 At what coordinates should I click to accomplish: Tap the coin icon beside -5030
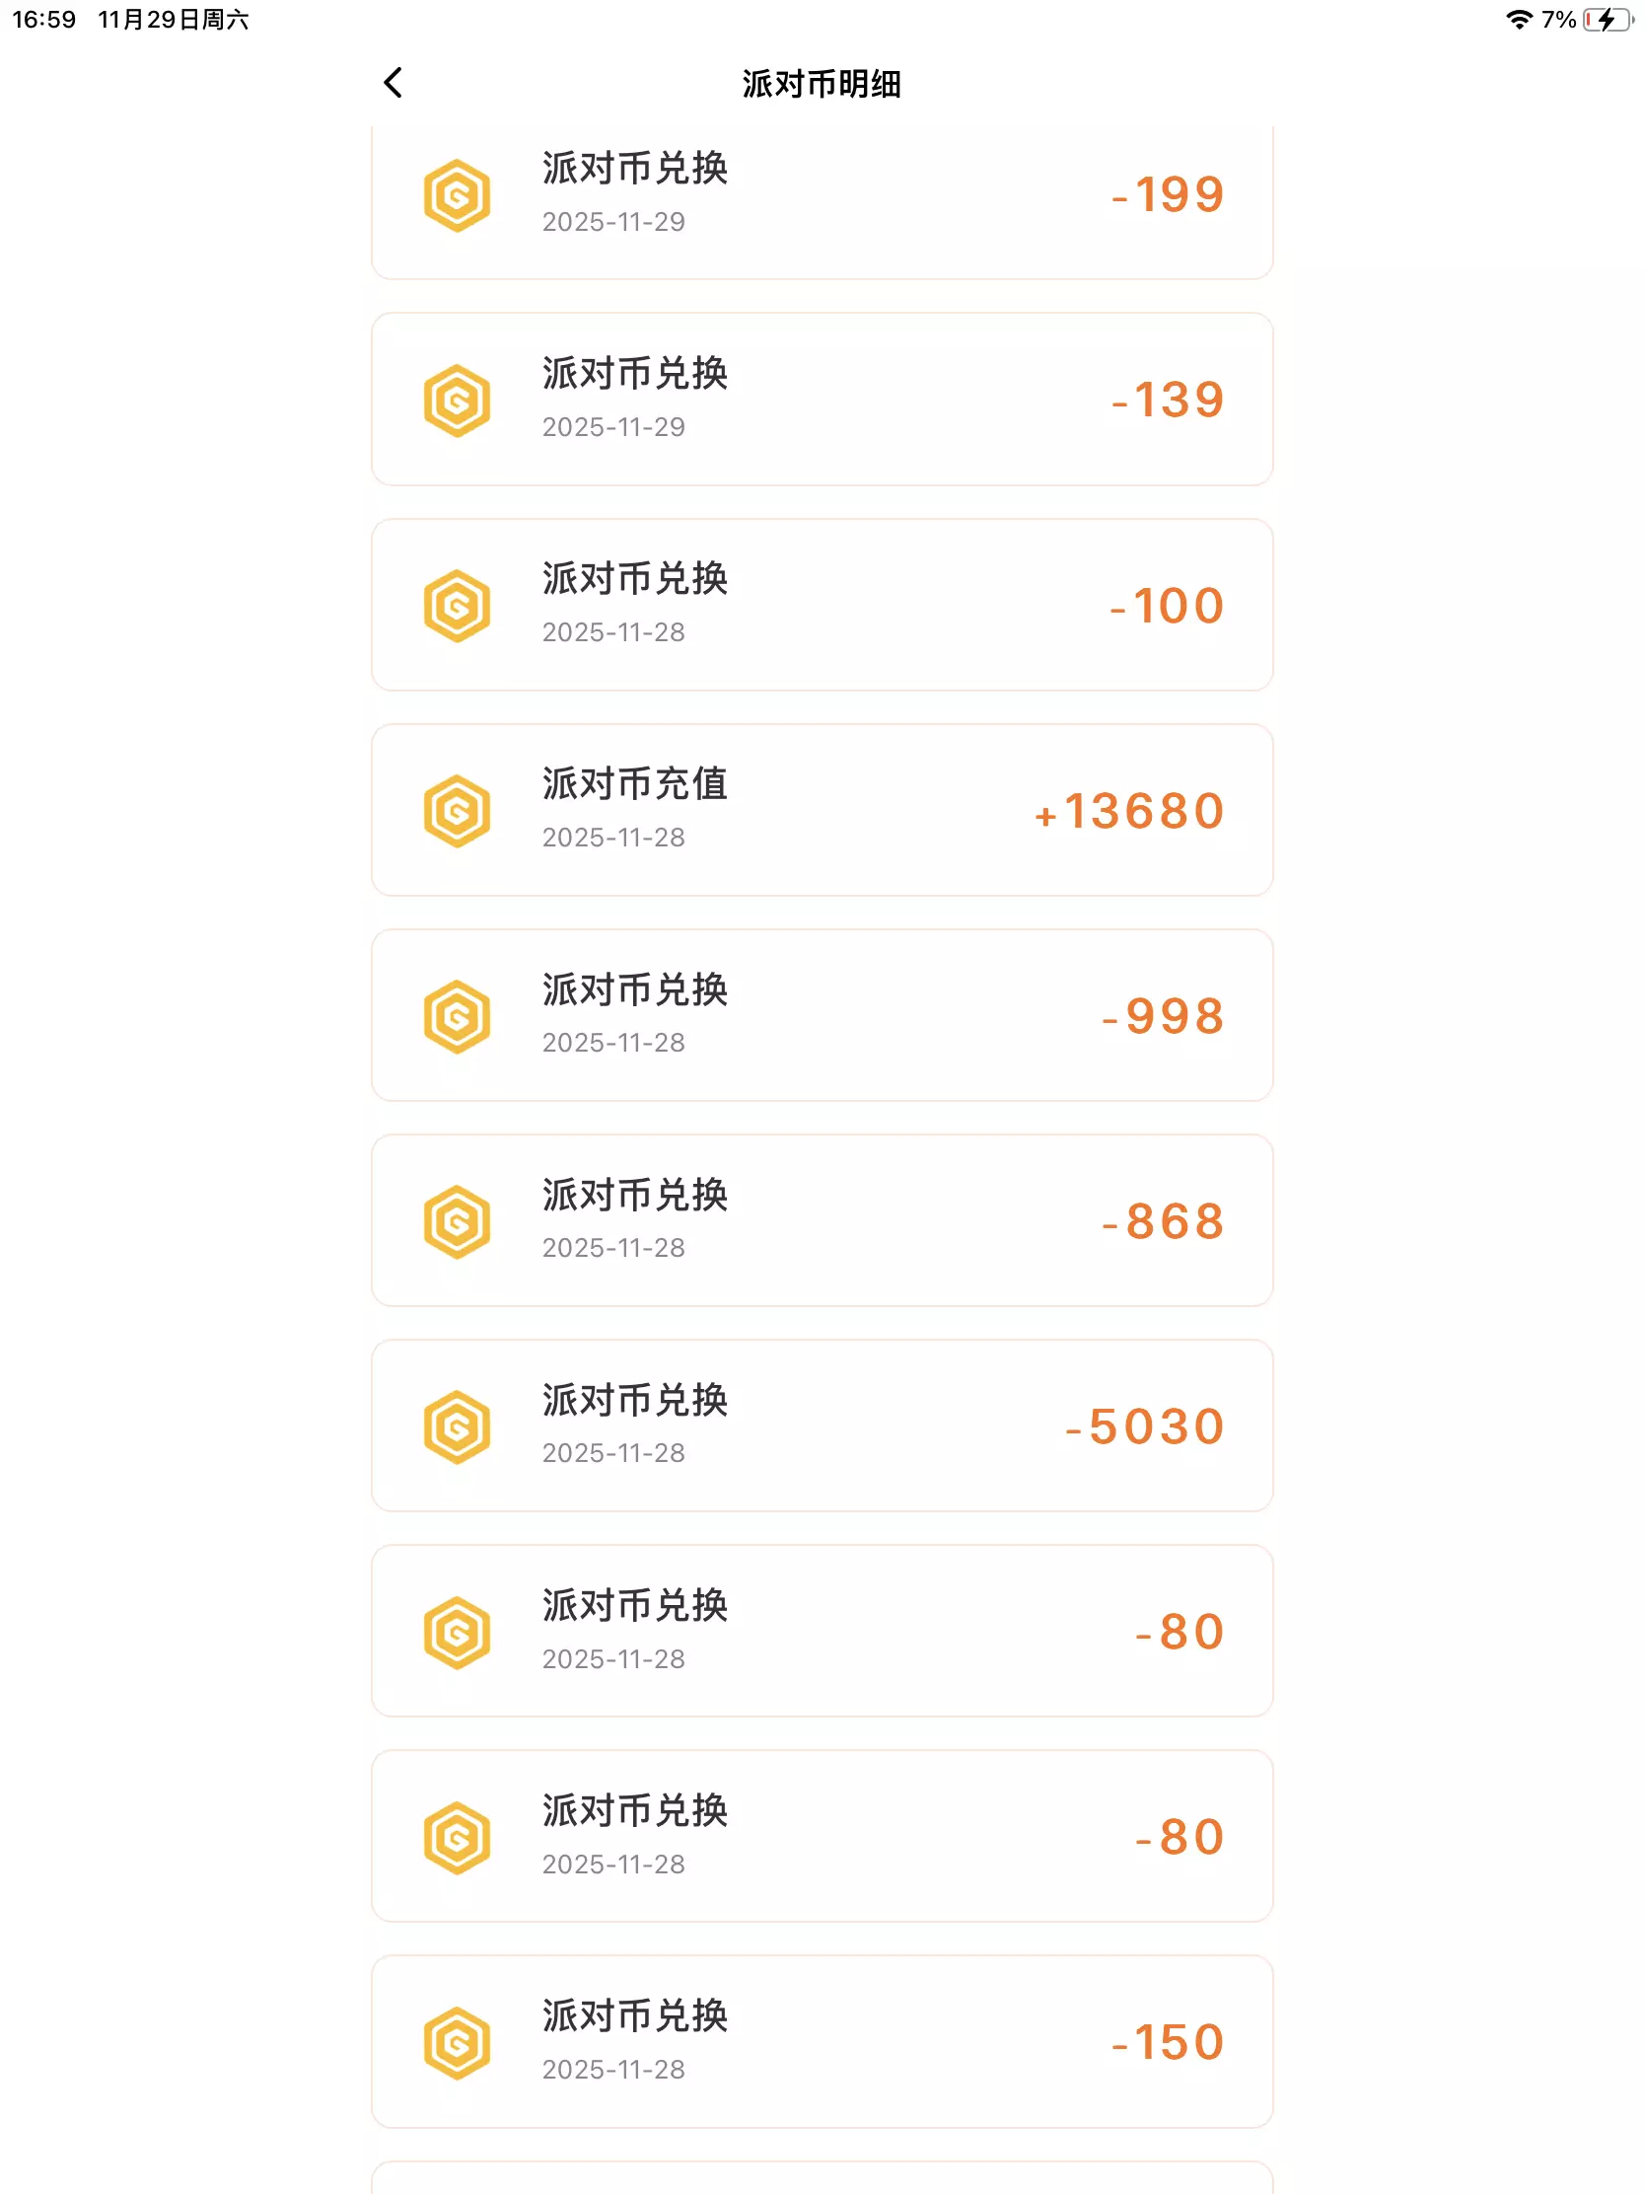click(x=458, y=1427)
